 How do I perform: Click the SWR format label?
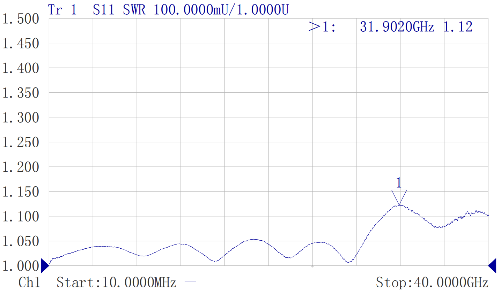pyautogui.click(x=134, y=10)
